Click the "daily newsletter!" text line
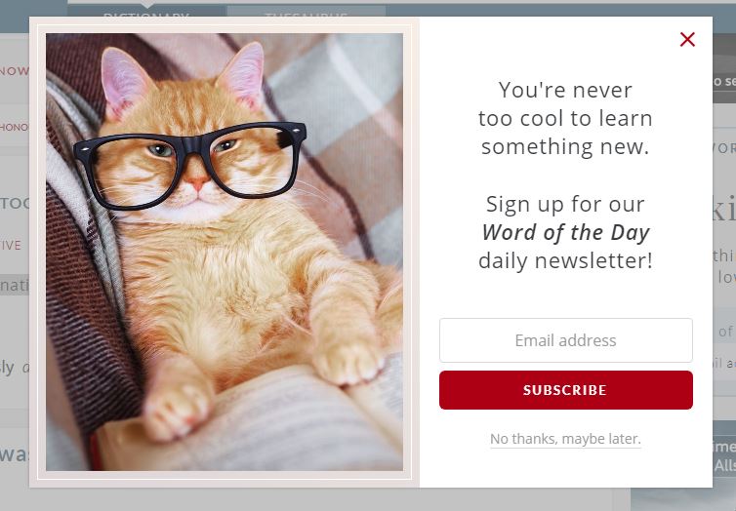The image size is (736, 511). click(565, 260)
